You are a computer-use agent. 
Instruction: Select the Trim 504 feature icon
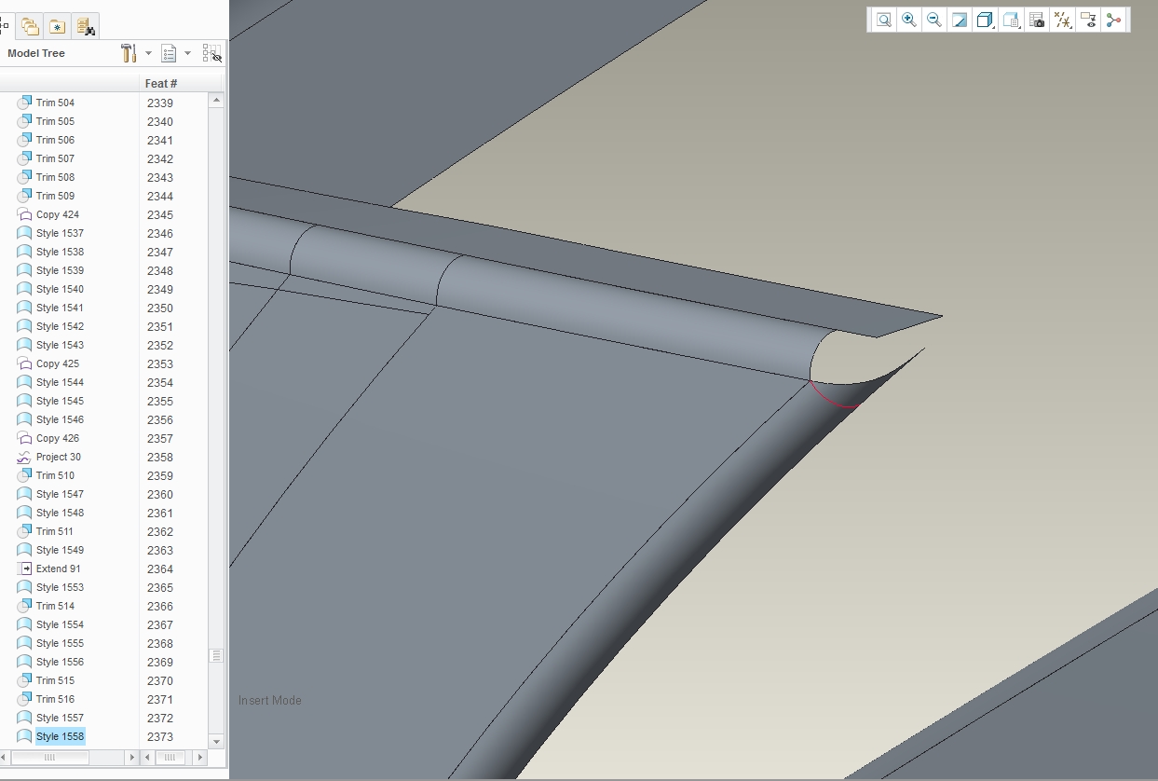click(x=24, y=103)
